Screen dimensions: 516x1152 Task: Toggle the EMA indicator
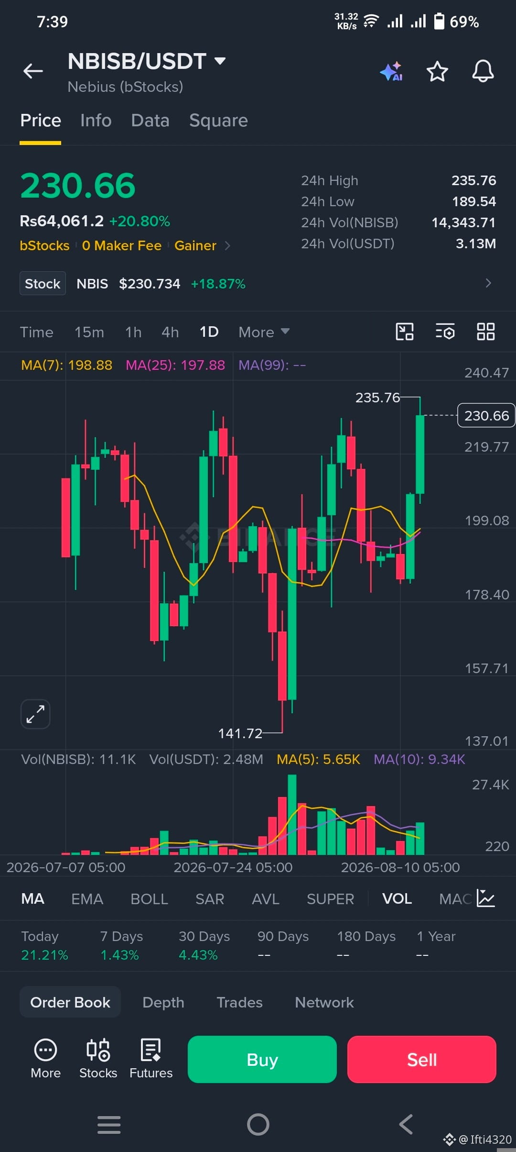coord(87,899)
